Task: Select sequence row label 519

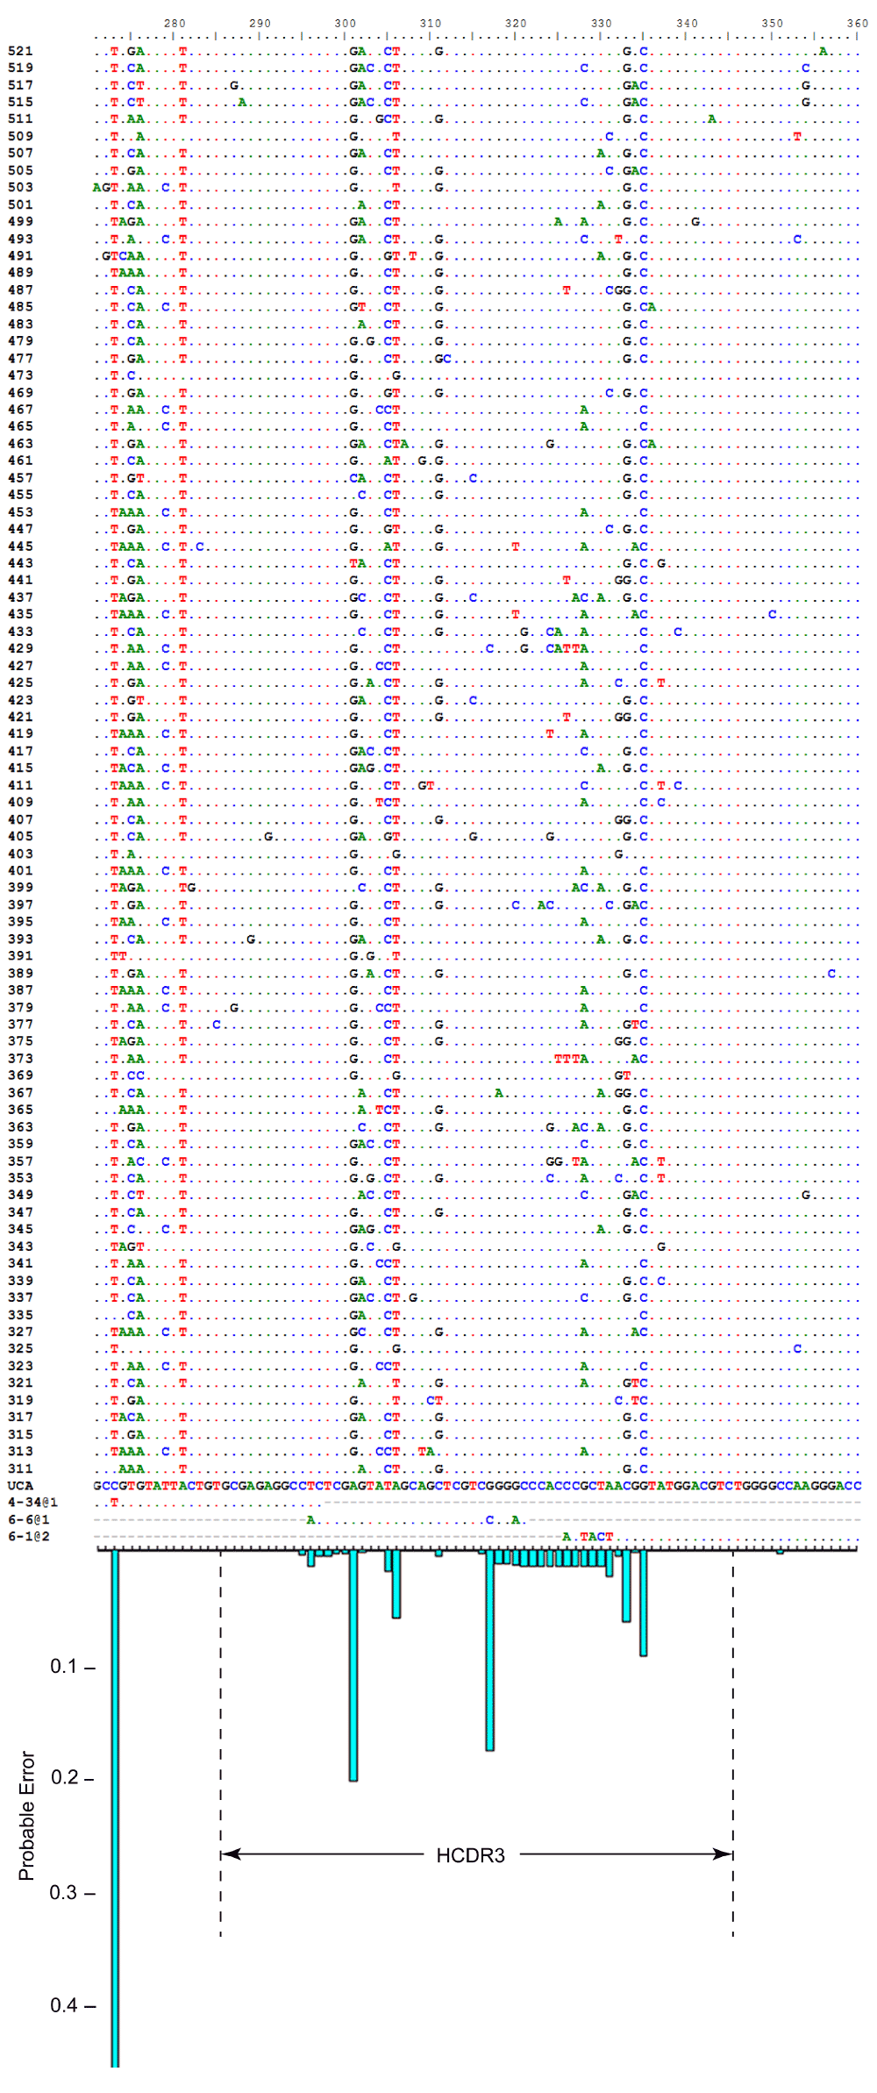Action: [20, 68]
